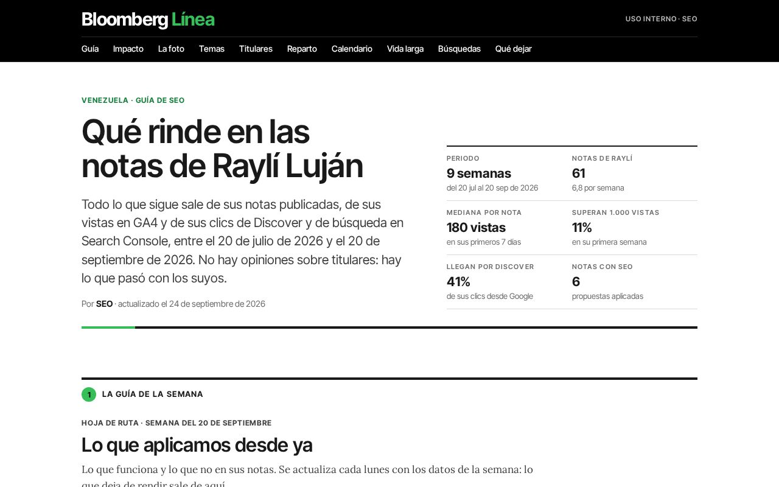Click the USO INTERNO · SEO label
The height and width of the screenshot is (487, 779).
(662, 19)
